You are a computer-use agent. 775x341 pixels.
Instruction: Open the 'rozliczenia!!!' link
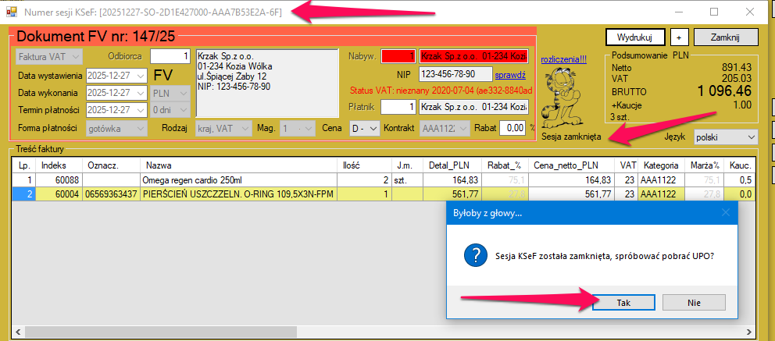click(x=567, y=58)
